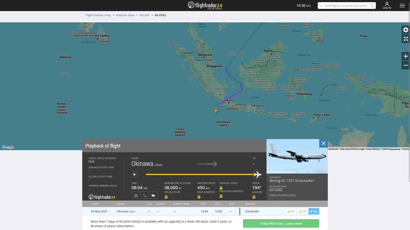
Task: Click the 7-day FREE trial button
Action: pyautogui.click(x=281, y=224)
